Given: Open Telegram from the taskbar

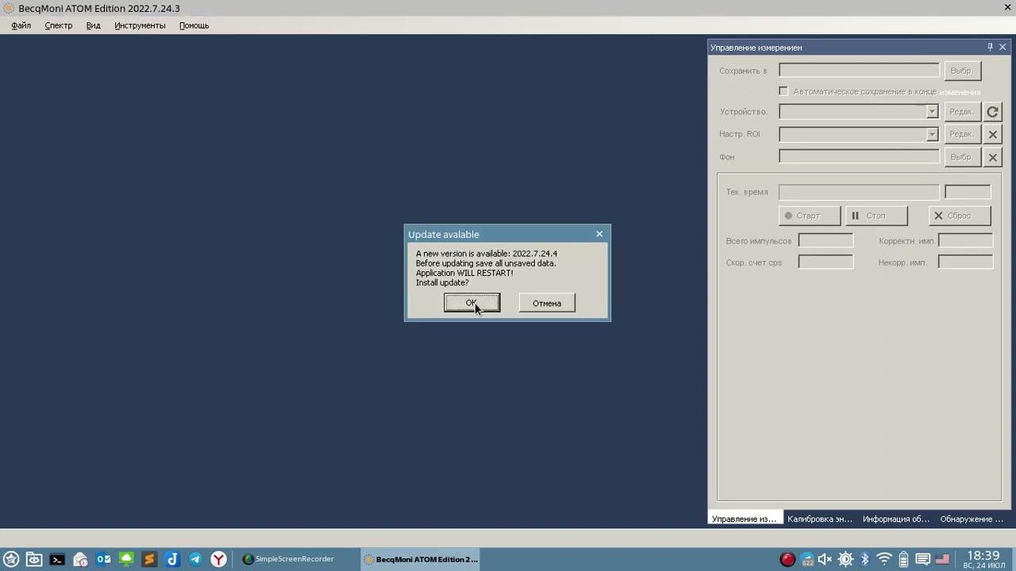Looking at the screenshot, I should [195, 559].
